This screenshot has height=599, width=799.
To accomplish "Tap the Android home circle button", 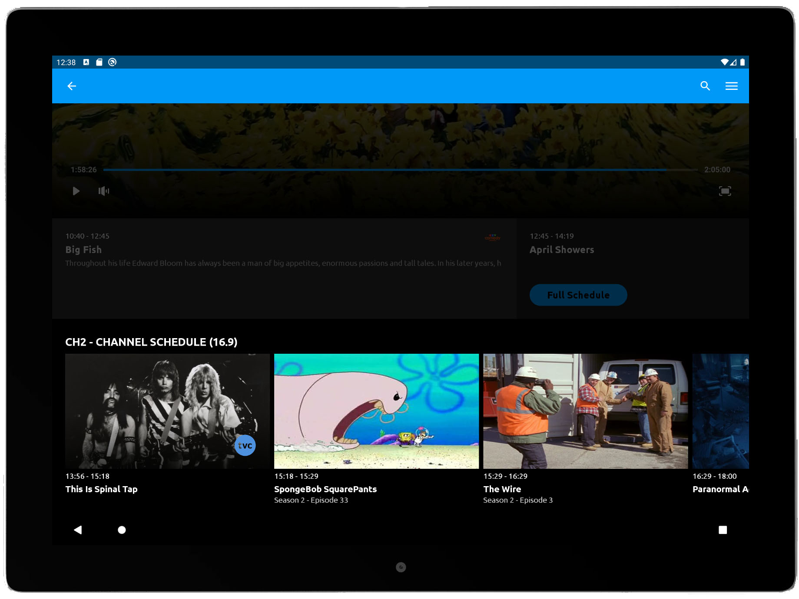I will 122,530.
